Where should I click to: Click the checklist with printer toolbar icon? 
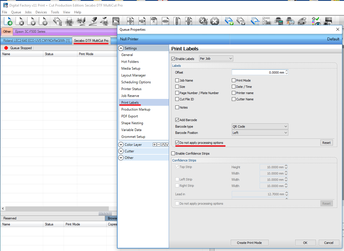267,21
